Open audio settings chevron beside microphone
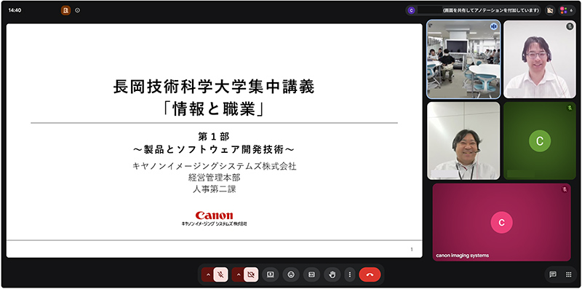 [208, 275]
